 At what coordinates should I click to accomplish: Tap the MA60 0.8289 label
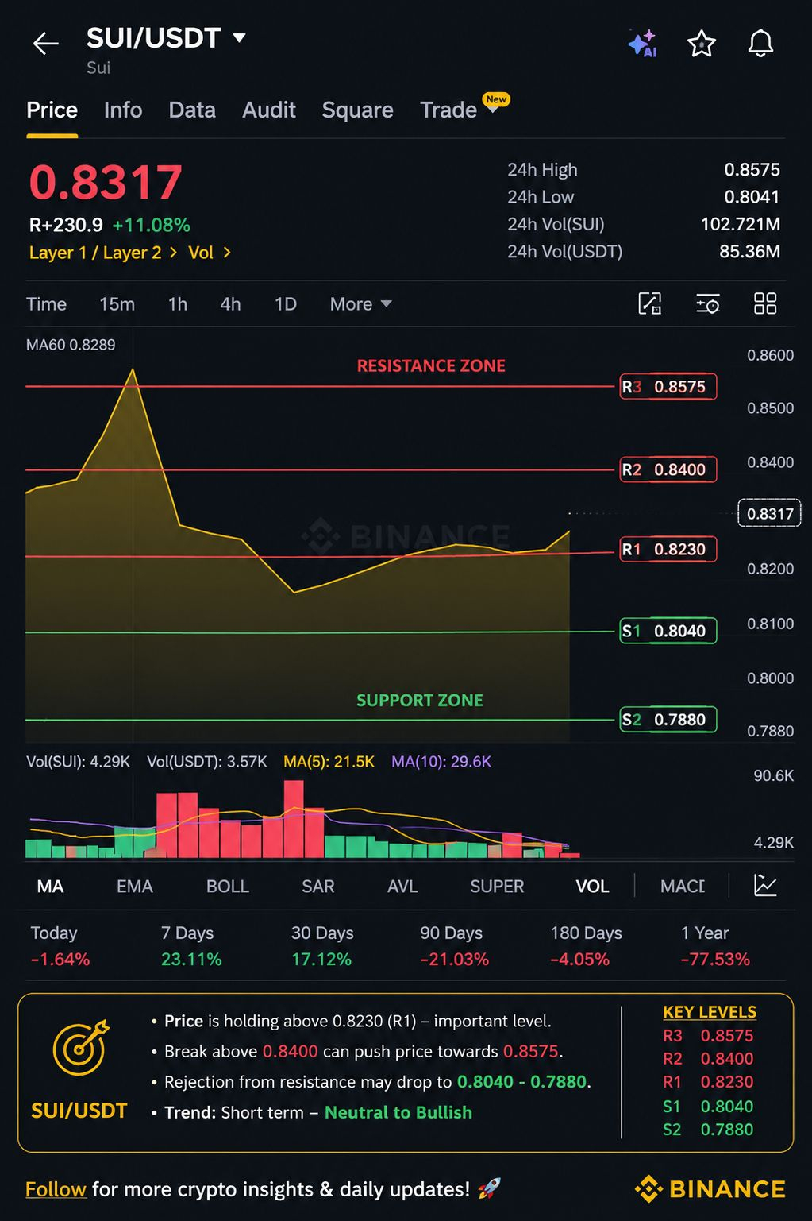click(x=71, y=345)
